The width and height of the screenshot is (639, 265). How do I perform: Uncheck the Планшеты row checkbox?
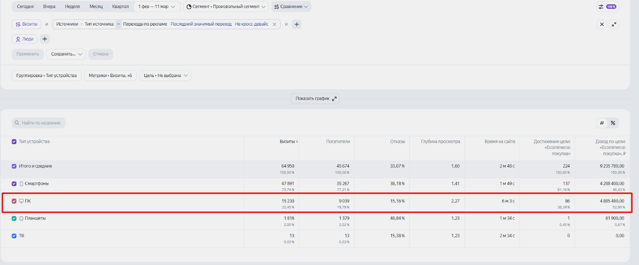pyautogui.click(x=14, y=219)
